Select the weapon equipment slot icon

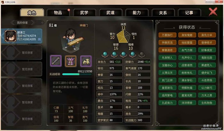[56, 61]
